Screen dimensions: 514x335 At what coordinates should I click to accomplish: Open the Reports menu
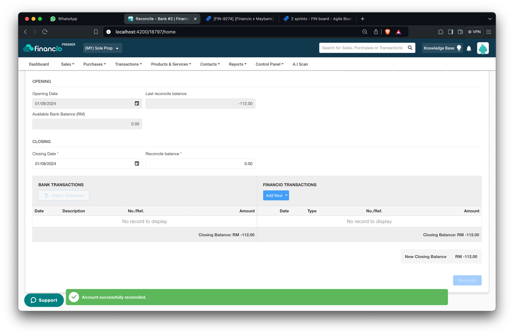238,64
